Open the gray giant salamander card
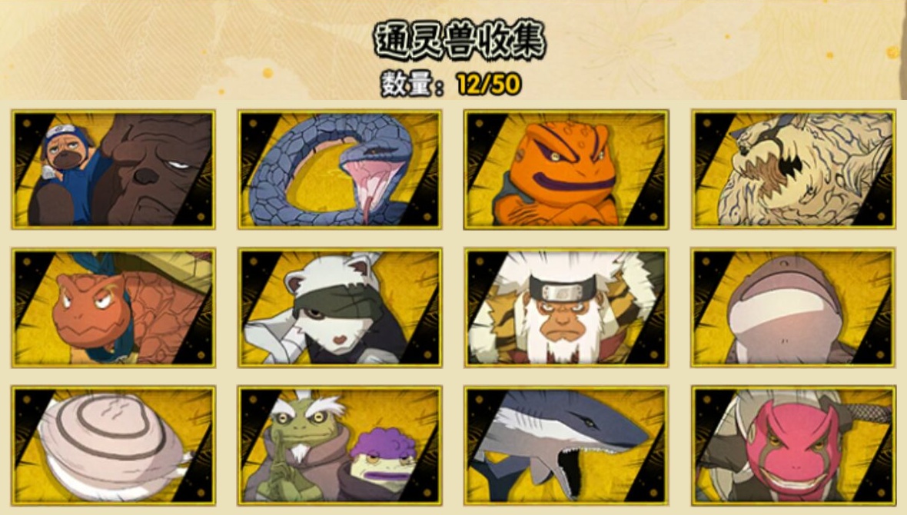 pyautogui.click(x=793, y=307)
